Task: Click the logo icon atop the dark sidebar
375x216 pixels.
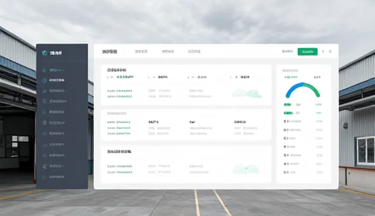Action: (x=45, y=53)
